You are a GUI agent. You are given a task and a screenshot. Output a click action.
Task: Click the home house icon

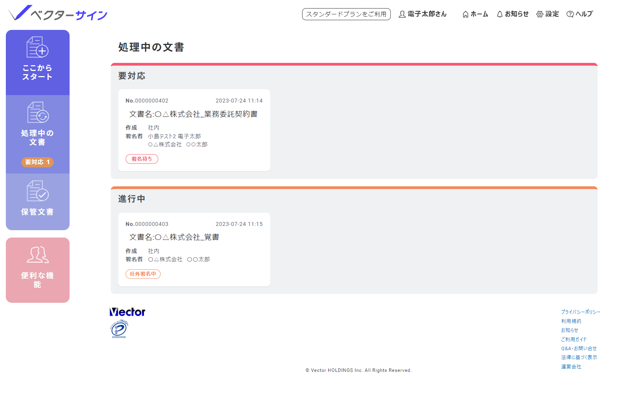(x=465, y=14)
